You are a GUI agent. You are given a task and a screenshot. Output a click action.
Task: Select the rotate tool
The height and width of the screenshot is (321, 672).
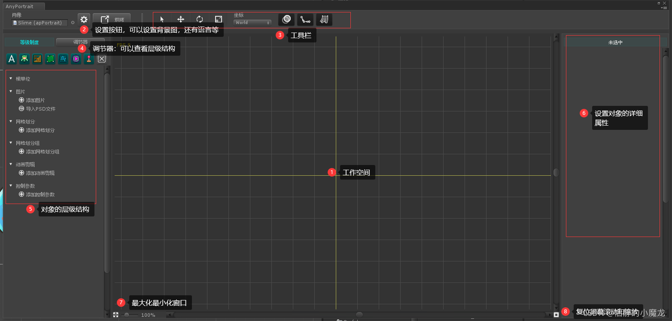pyautogui.click(x=200, y=19)
